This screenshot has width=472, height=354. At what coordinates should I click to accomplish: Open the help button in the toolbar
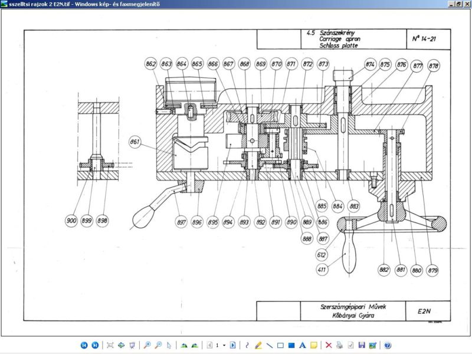(388, 345)
